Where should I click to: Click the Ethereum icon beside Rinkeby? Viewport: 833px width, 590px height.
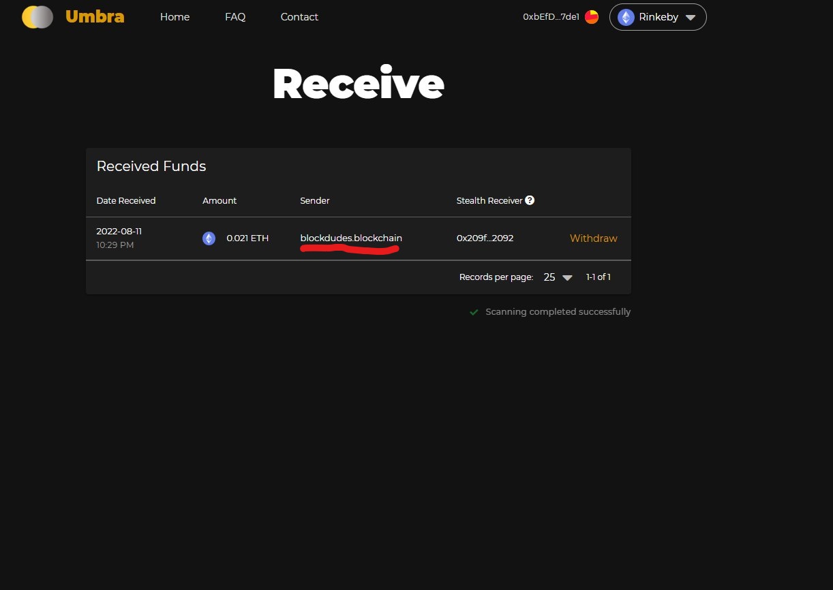(x=624, y=17)
